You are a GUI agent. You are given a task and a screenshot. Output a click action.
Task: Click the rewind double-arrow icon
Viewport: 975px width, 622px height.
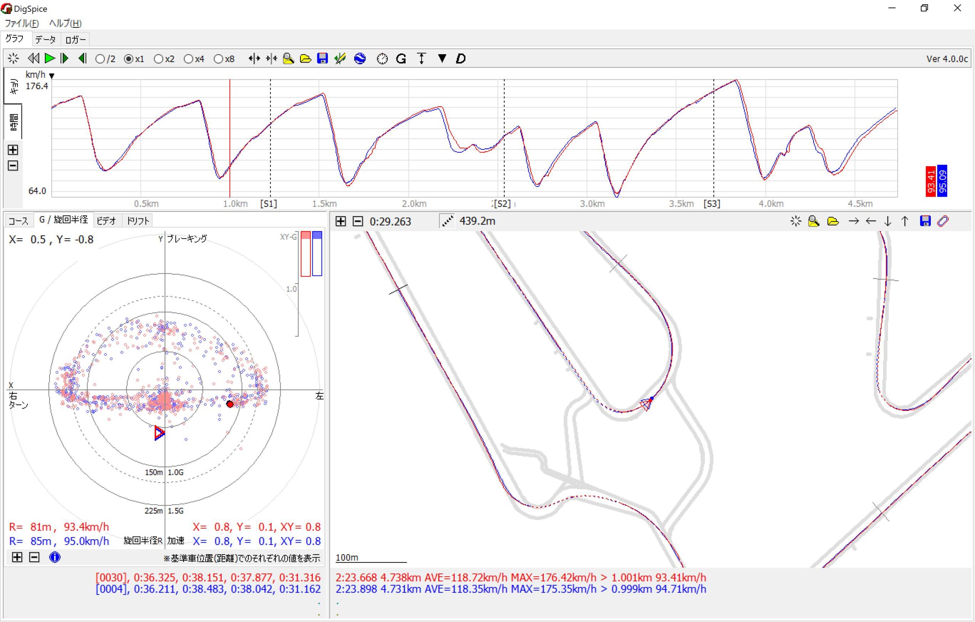(x=33, y=59)
